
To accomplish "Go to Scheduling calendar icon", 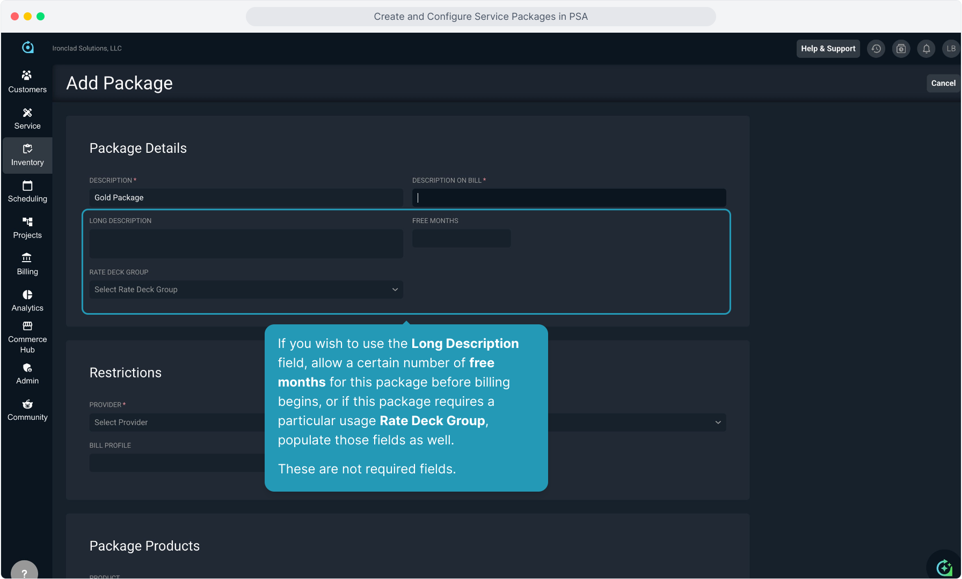I will point(27,186).
